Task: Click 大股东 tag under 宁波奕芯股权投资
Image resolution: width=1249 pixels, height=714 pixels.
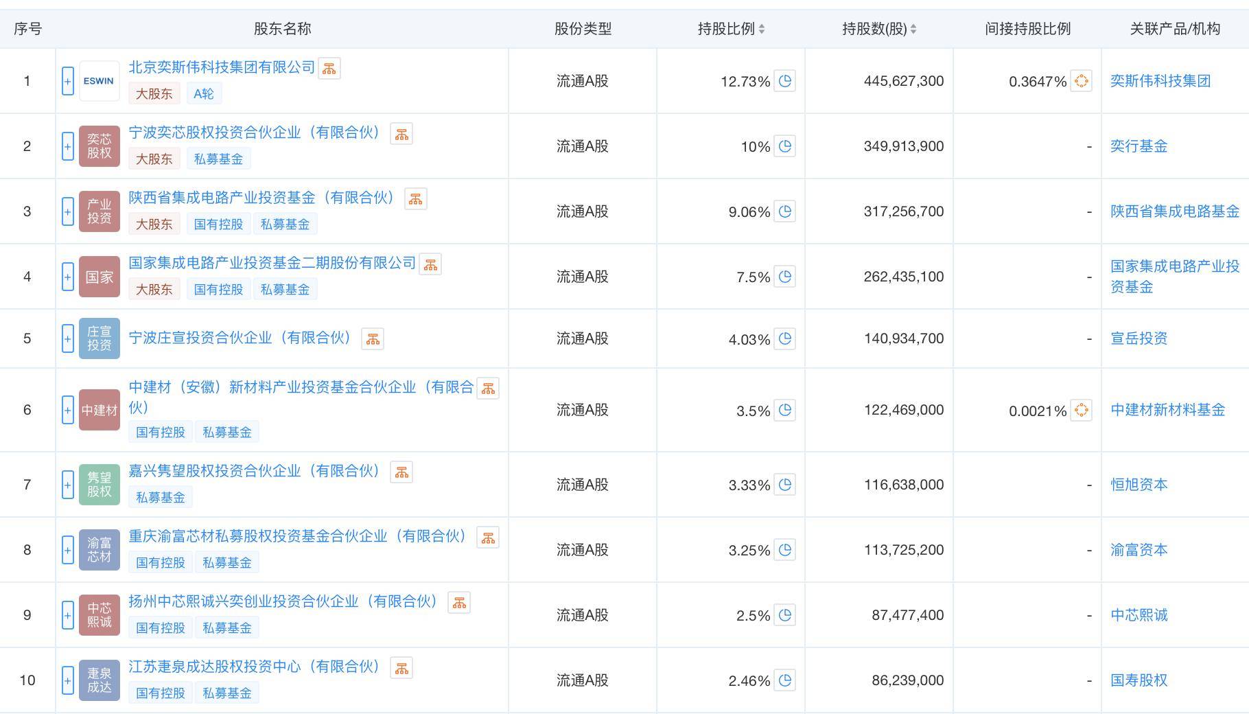Action: (x=154, y=159)
